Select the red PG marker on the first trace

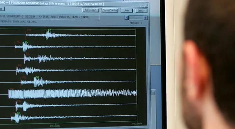pos(29,31)
